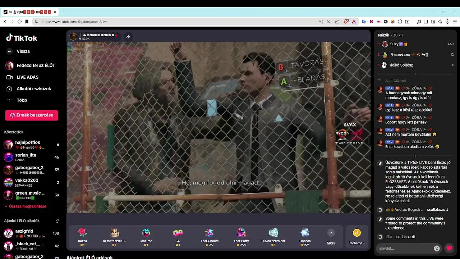
Task: Reload the page
Action: [19, 22]
